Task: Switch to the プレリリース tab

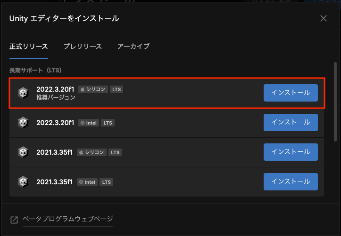Action: pos(83,47)
